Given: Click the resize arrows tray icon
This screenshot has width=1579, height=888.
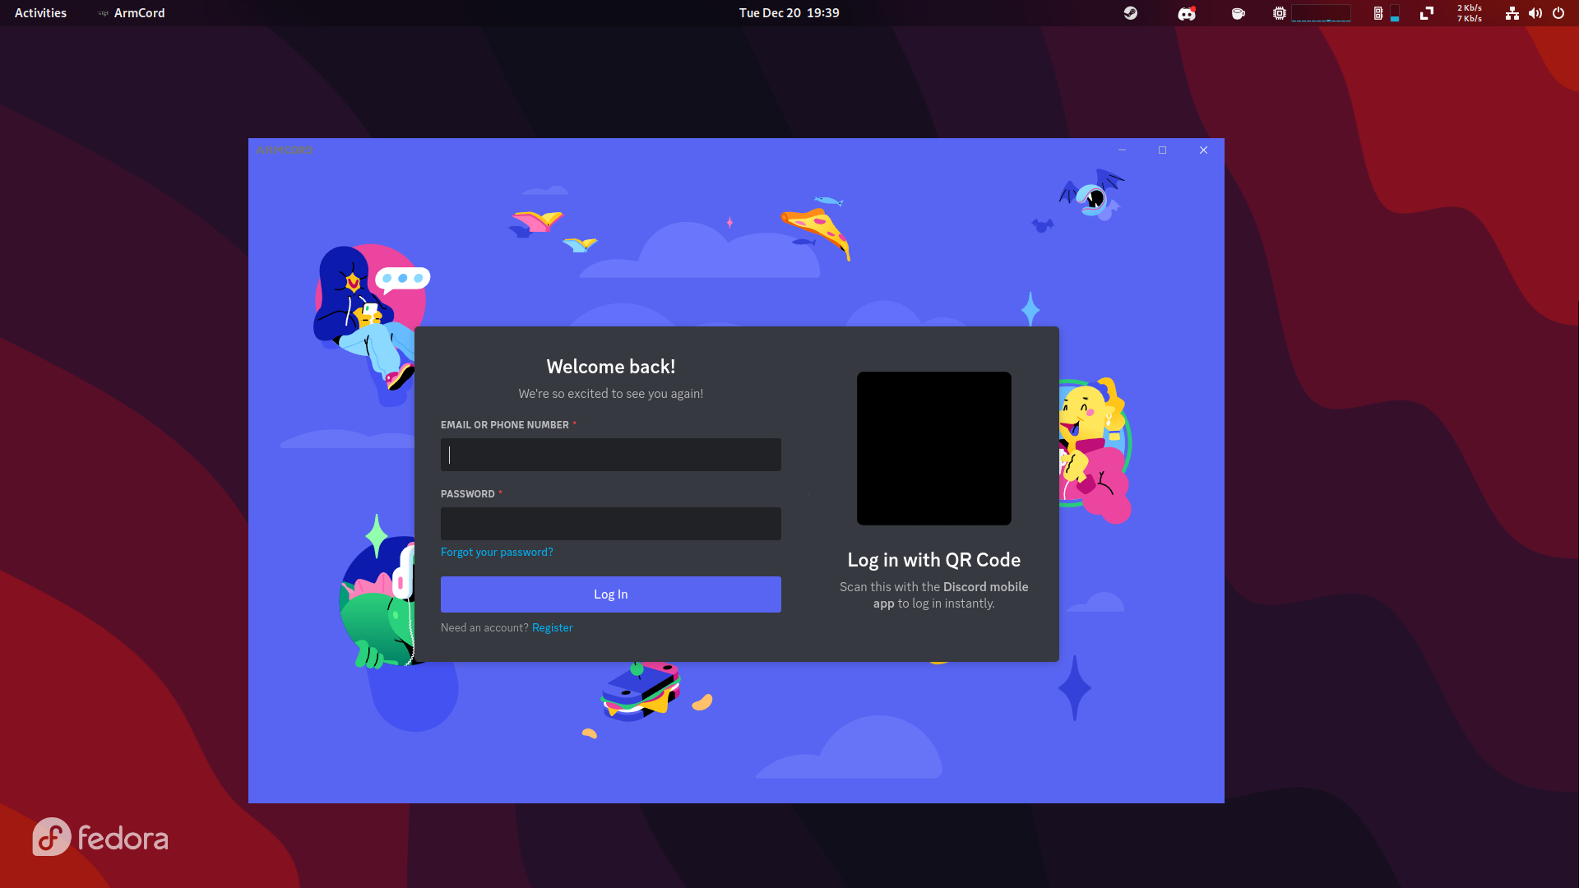Looking at the screenshot, I should pos(1427,13).
